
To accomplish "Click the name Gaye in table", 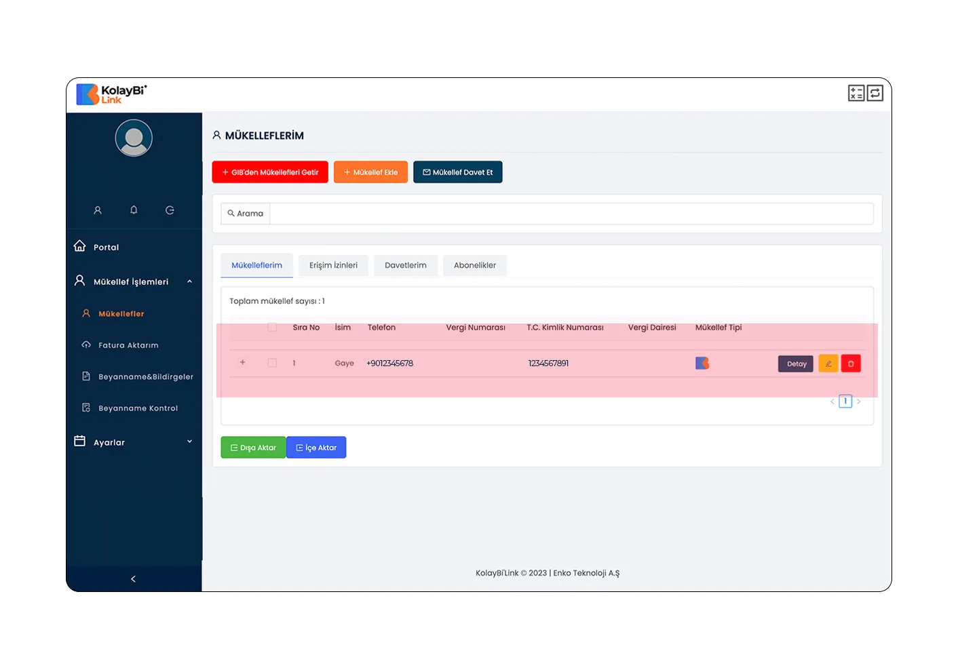I will click(x=344, y=363).
